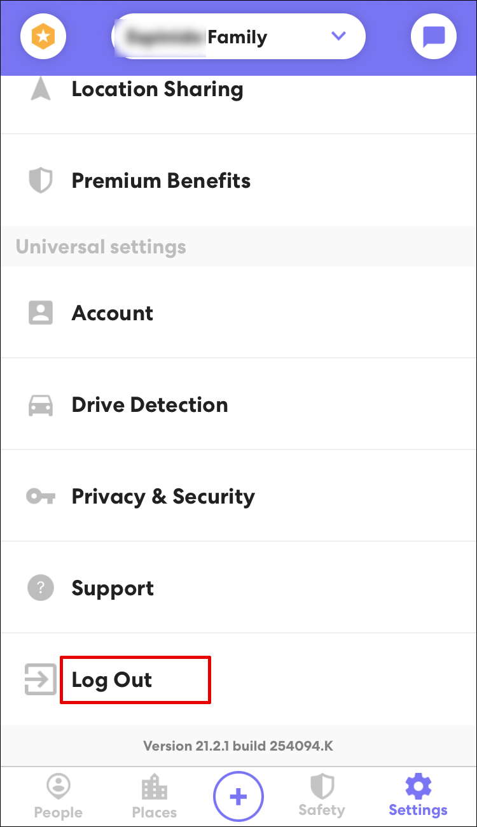The width and height of the screenshot is (477, 827).
Task: Open the chat messages bubble icon
Action: [434, 37]
